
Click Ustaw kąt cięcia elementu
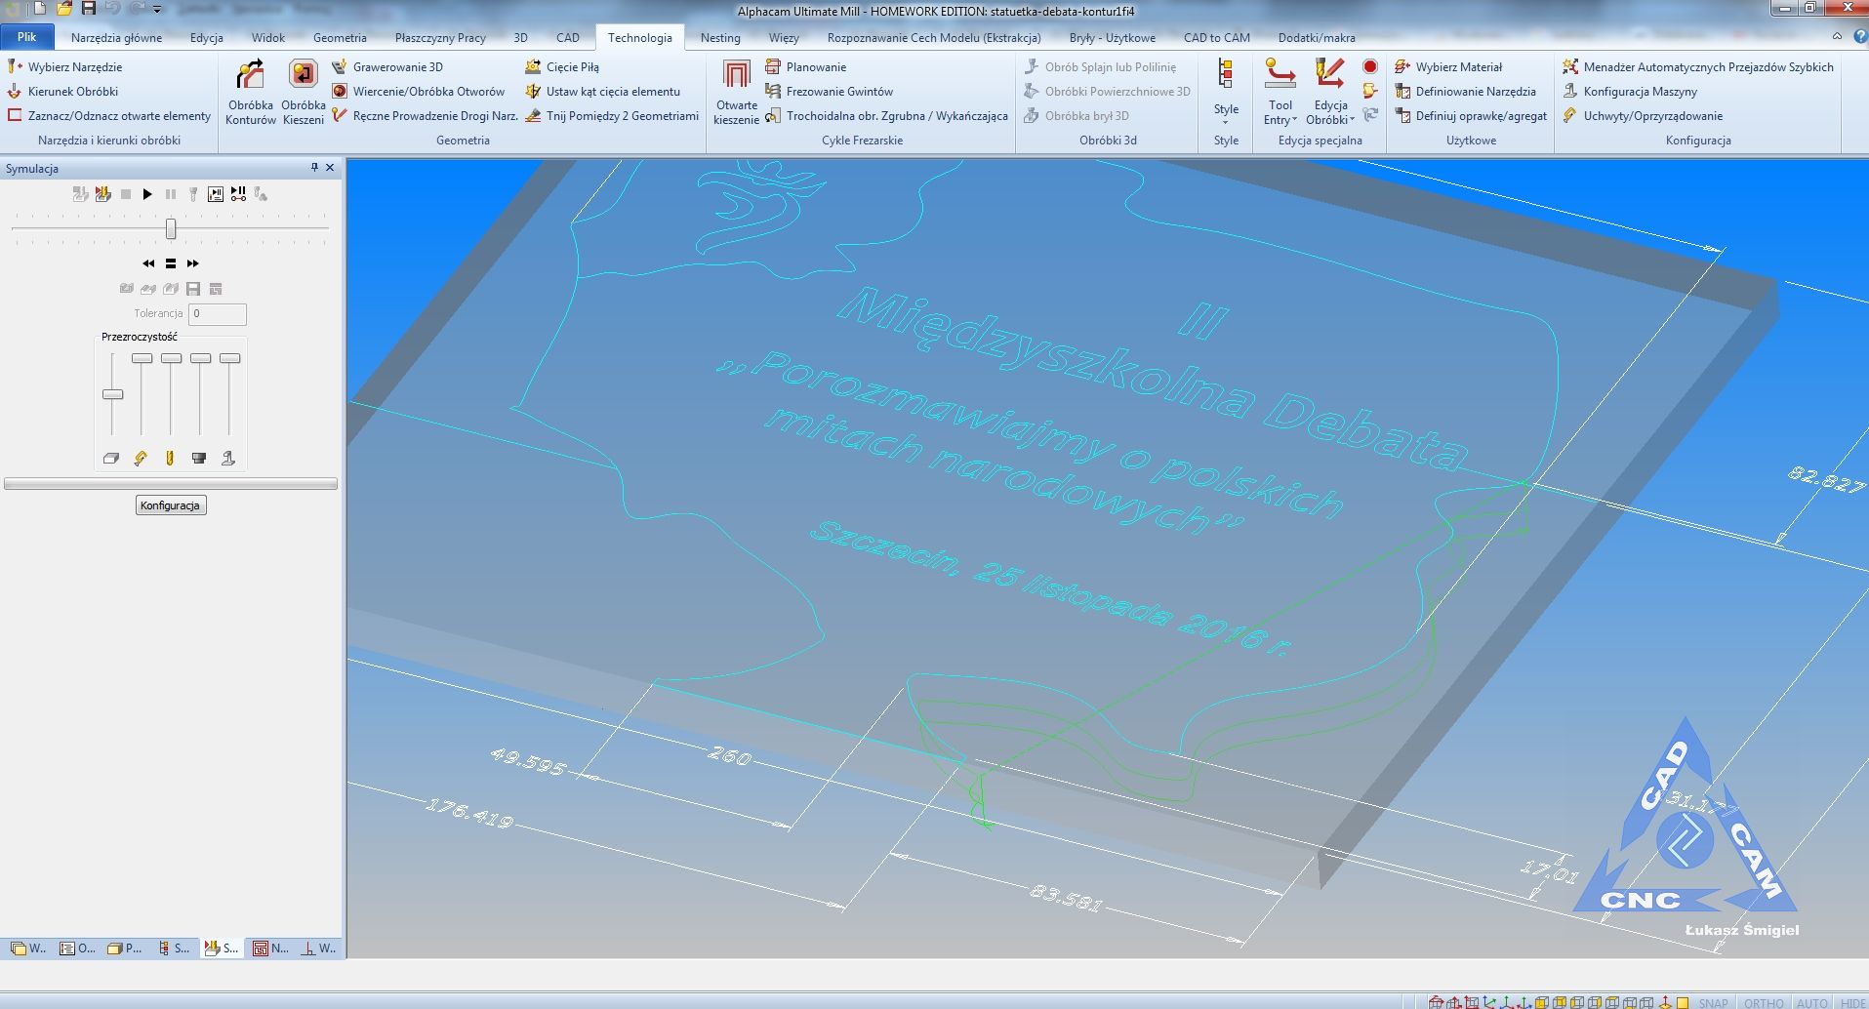coord(602,91)
